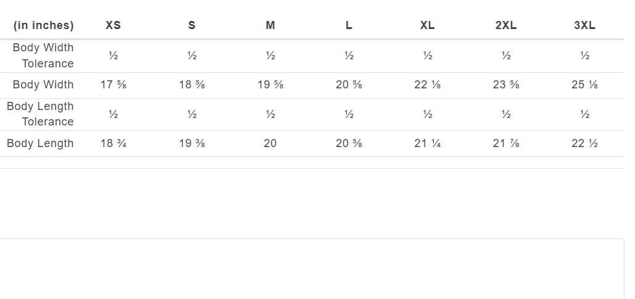The height and width of the screenshot is (299, 635).
Task: Select the L size column header
Action: 349,25
